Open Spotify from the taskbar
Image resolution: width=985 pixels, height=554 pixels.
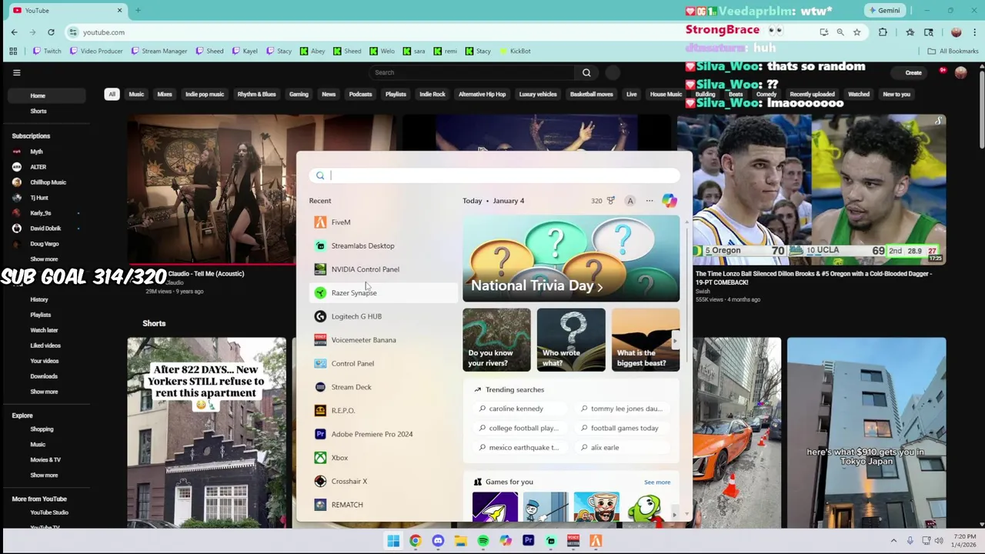(483, 541)
